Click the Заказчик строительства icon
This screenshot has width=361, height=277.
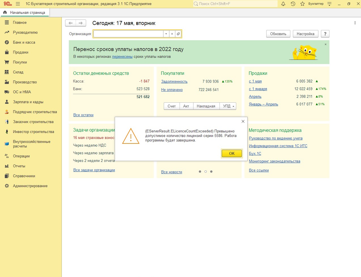(7, 122)
